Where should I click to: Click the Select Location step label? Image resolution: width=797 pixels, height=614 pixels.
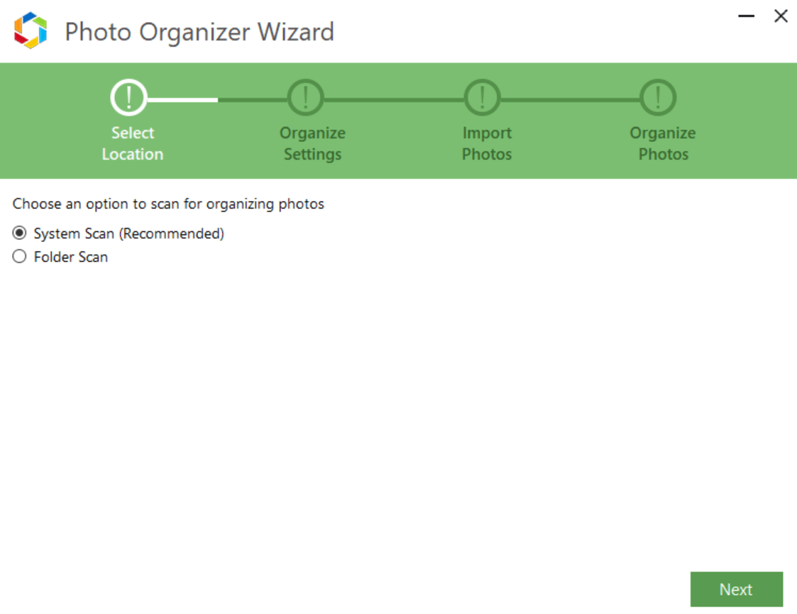(132, 143)
